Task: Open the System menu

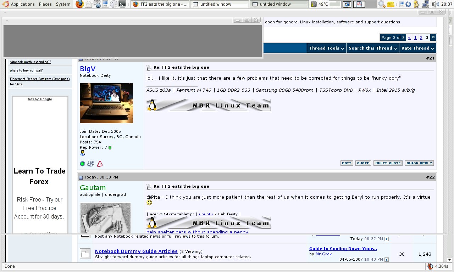Action: (x=63, y=4)
